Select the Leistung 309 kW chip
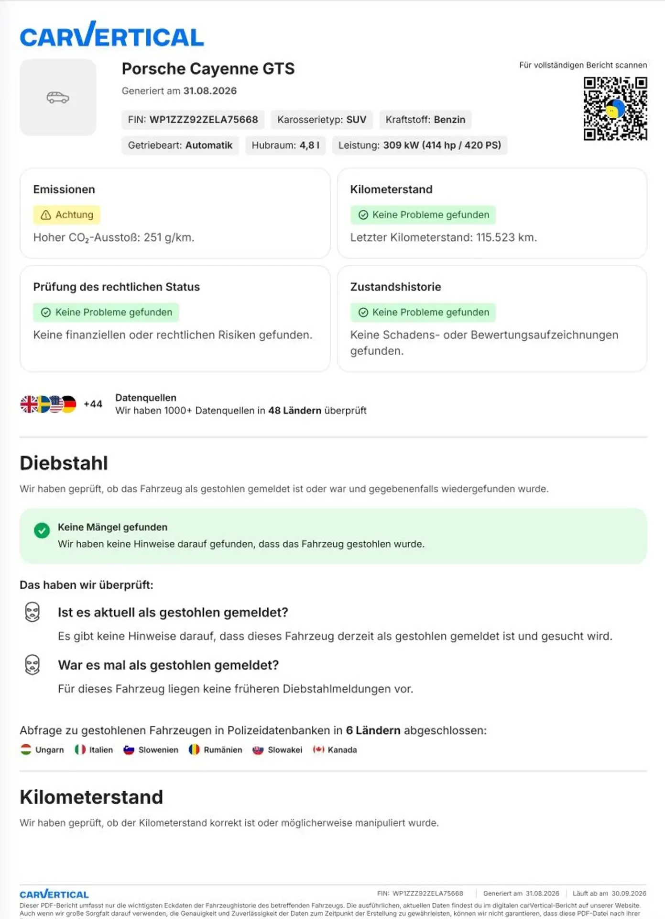Viewport: 665px width, 919px height. (420, 146)
